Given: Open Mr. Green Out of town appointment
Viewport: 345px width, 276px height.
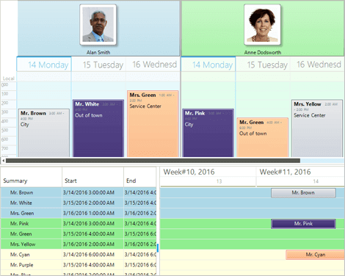Looking at the screenshot, I should click(263, 137).
